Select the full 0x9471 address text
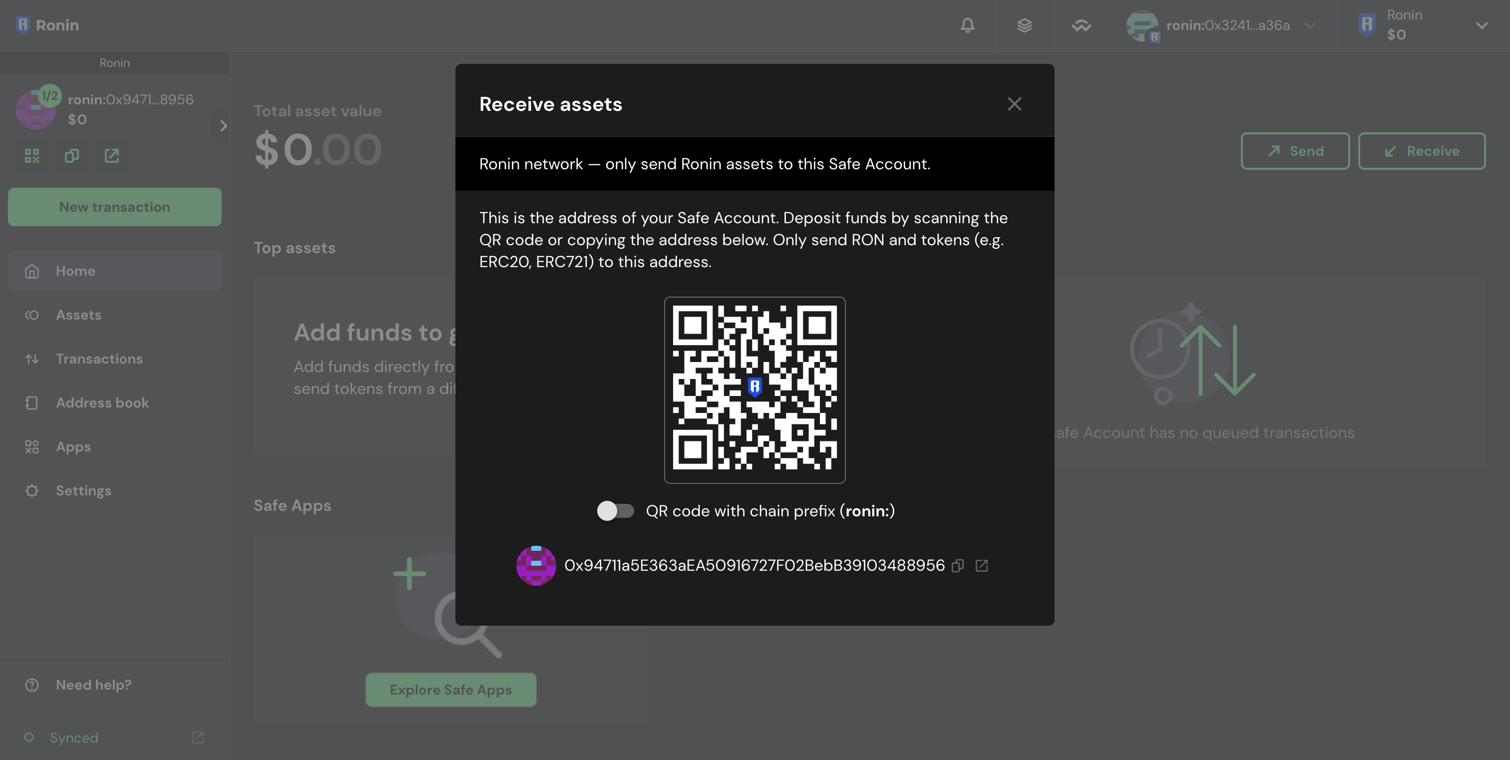 tap(755, 565)
